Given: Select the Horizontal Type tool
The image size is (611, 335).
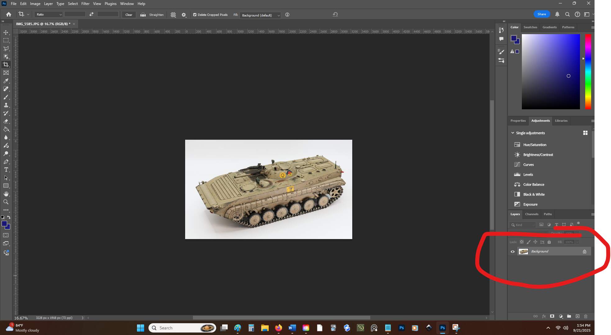Looking at the screenshot, I should tap(6, 170).
